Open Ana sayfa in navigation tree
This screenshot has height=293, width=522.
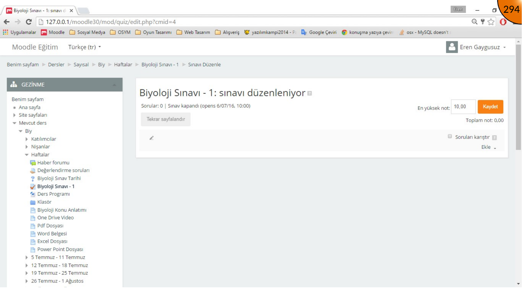click(x=30, y=107)
